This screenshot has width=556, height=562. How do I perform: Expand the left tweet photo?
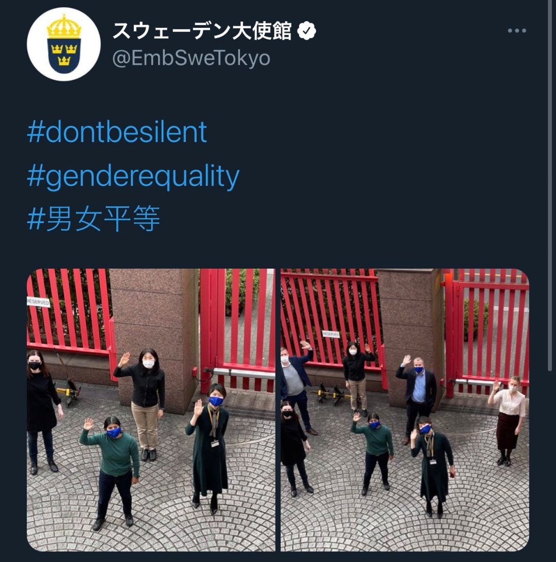pyautogui.click(x=151, y=410)
